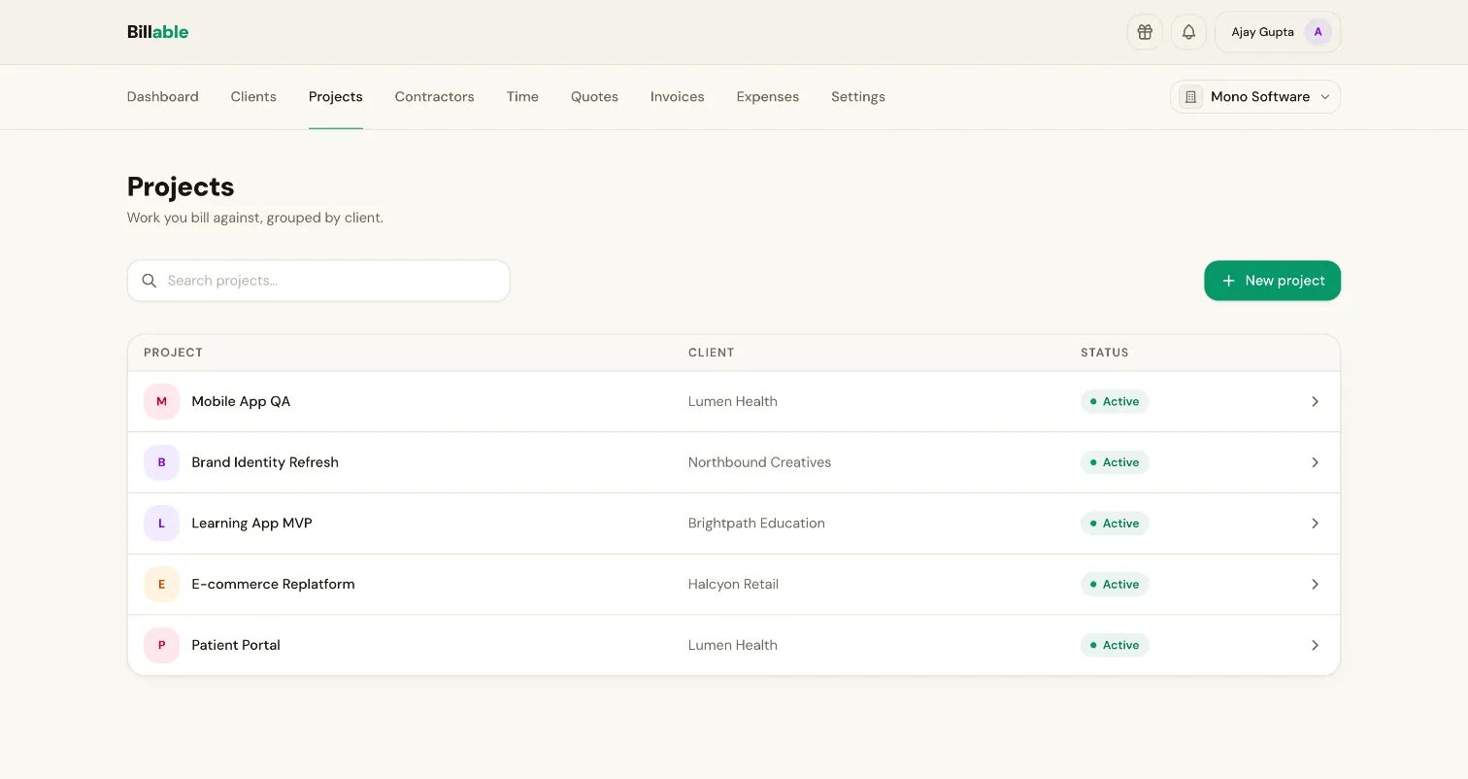Viewport: 1468px width, 779px height.
Task: Click the Billable logo
Action: (157, 32)
